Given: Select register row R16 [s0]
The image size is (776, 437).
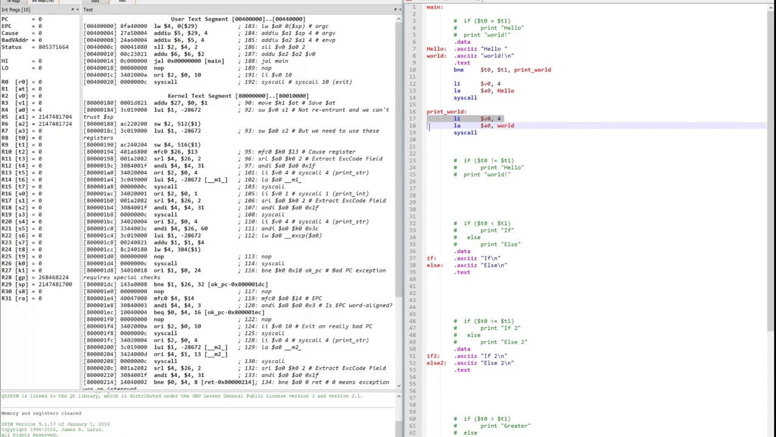Looking at the screenshot, I should [22, 194].
